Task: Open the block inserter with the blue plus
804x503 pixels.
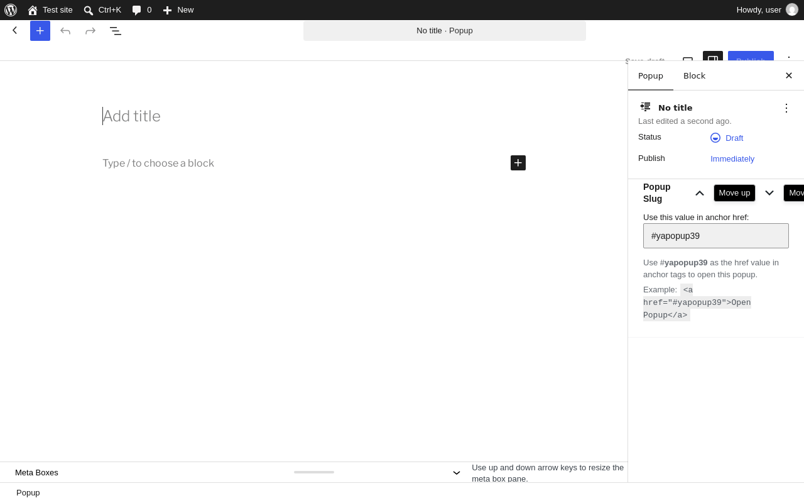Action: point(40,31)
